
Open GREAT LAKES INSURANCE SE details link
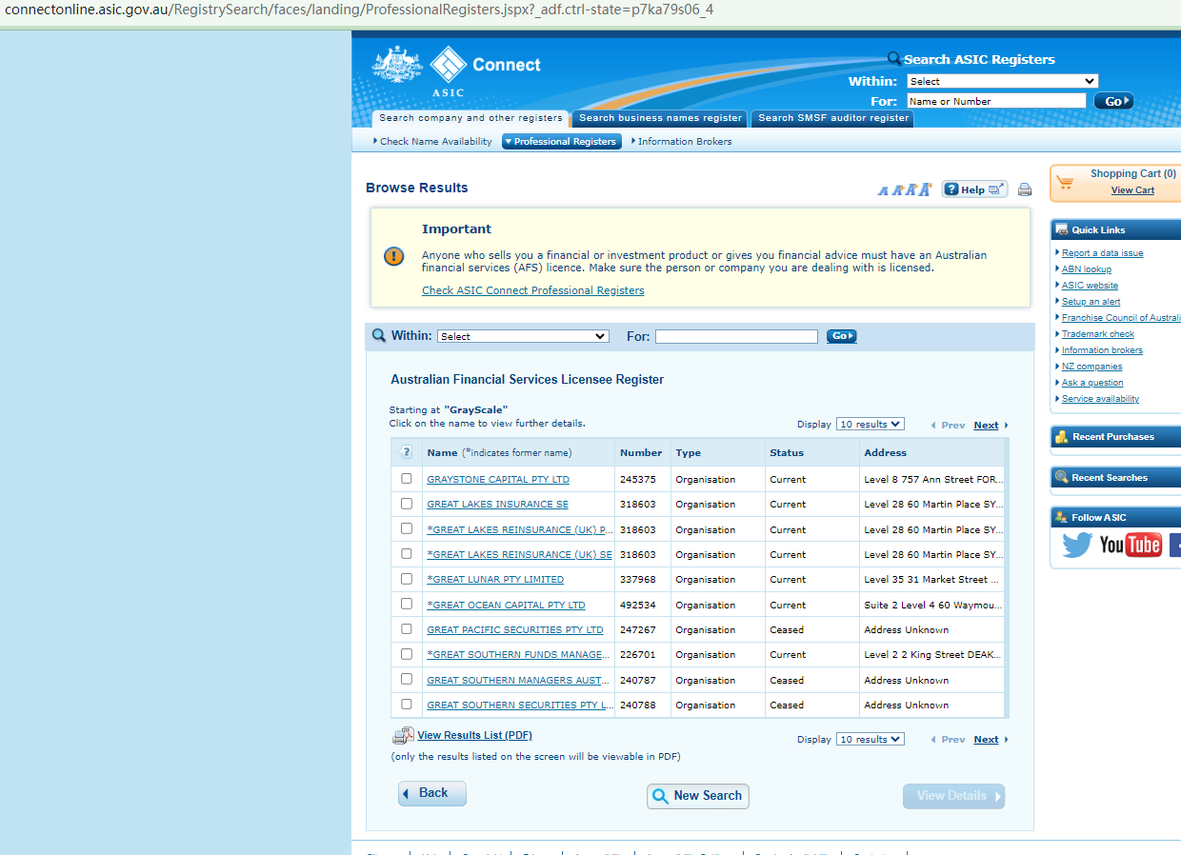(497, 505)
